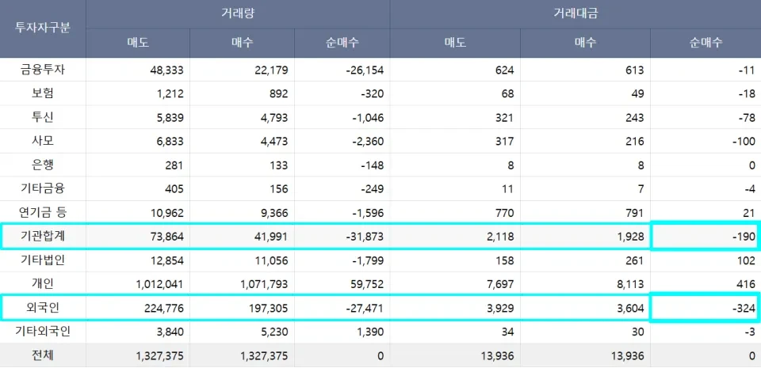The width and height of the screenshot is (761, 368).
Task: Select the 전체 total row label
Action: click(43, 356)
